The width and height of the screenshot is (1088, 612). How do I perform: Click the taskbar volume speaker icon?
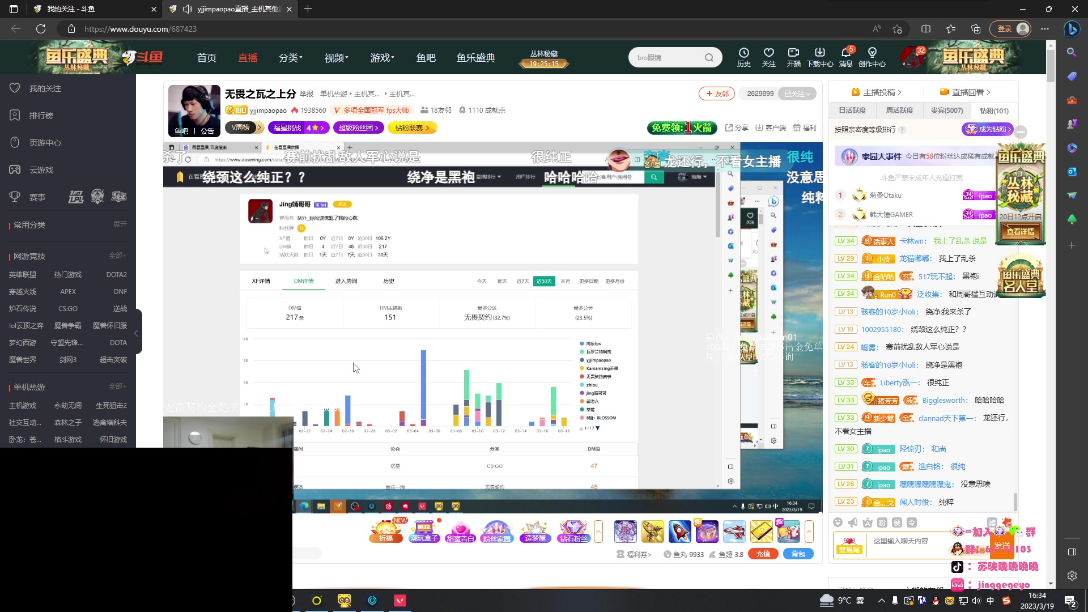tap(976, 601)
